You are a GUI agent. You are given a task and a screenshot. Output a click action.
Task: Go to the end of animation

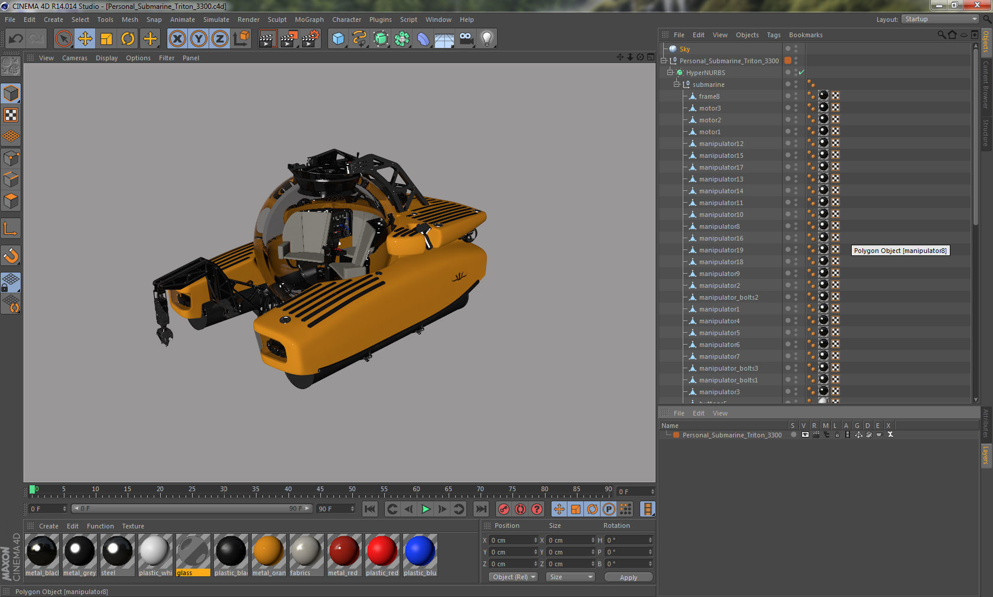pyautogui.click(x=481, y=509)
